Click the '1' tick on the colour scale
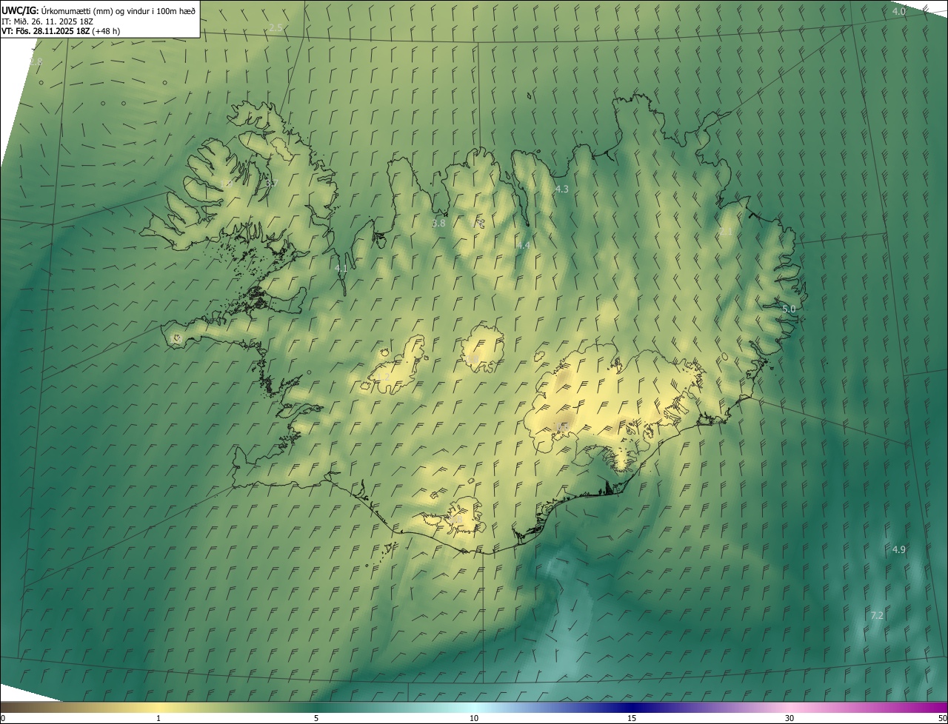948x724 pixels. [158, 718]
